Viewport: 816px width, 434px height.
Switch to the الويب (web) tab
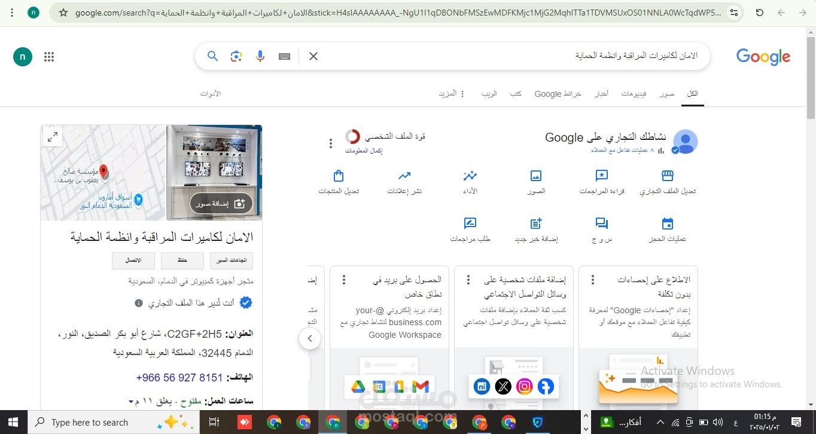click(489, 94)
